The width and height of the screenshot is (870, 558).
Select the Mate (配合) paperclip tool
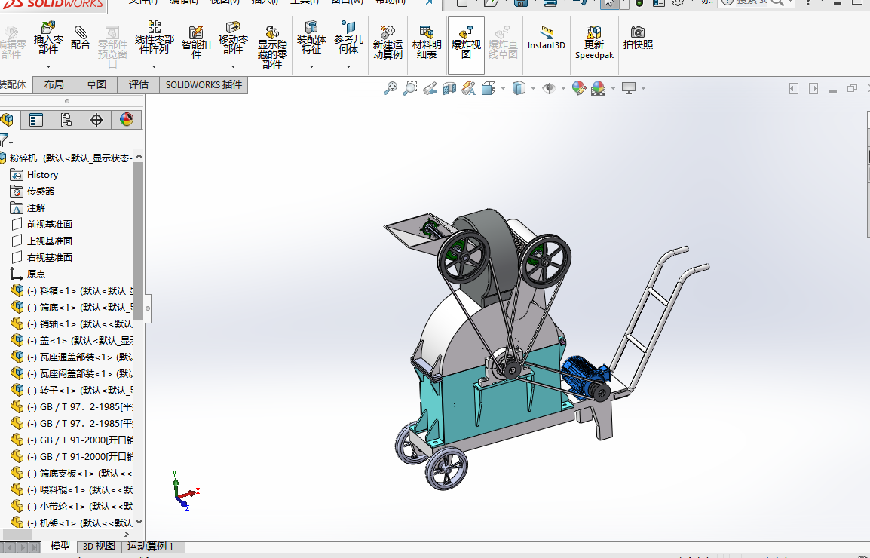[81, 38]
